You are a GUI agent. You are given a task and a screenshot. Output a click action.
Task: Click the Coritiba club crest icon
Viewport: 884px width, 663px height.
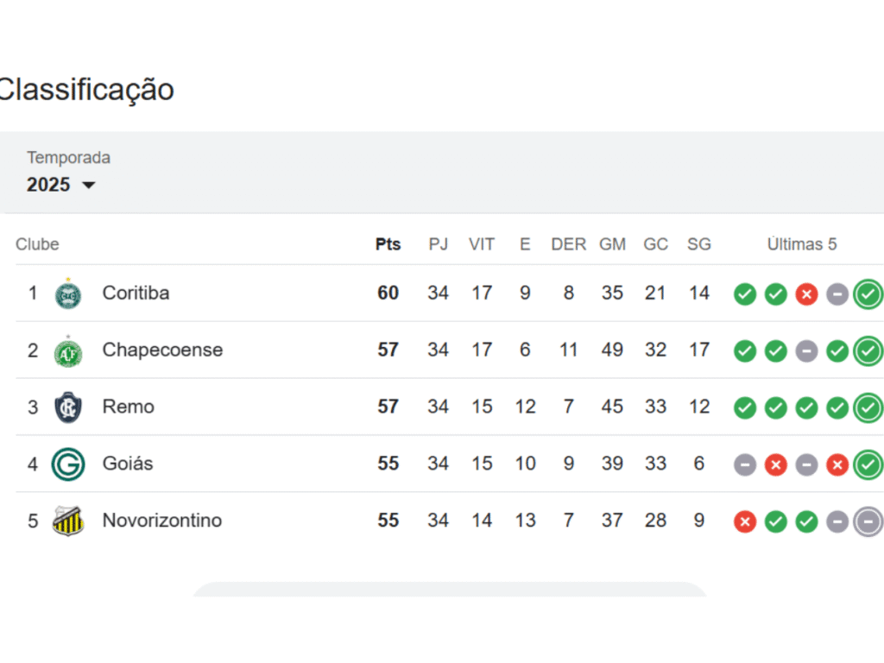[68, 294]
